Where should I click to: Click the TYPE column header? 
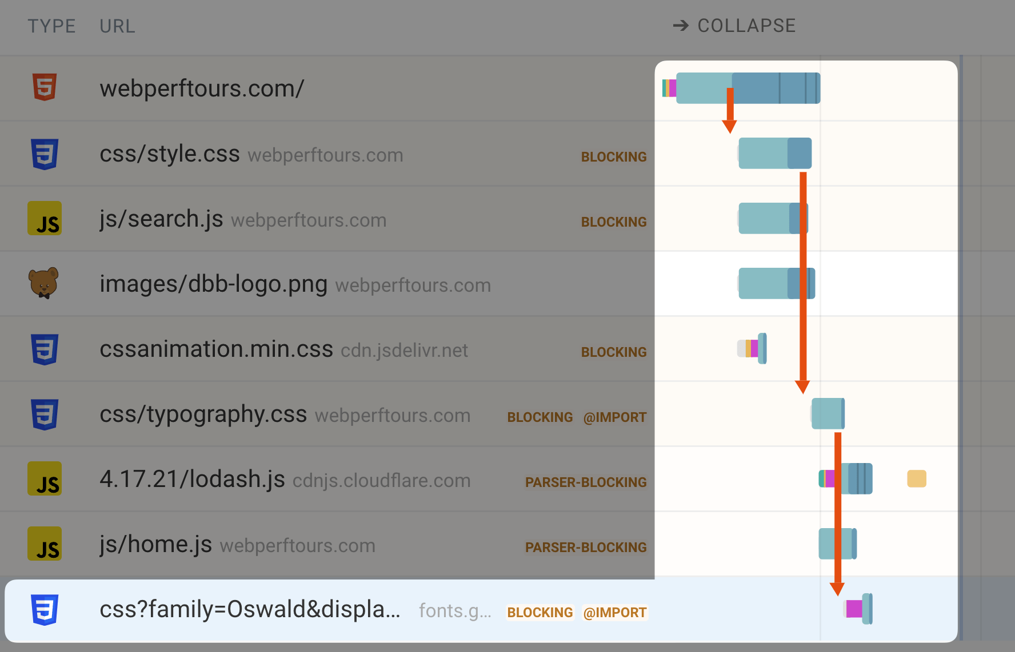pos(52,26)
